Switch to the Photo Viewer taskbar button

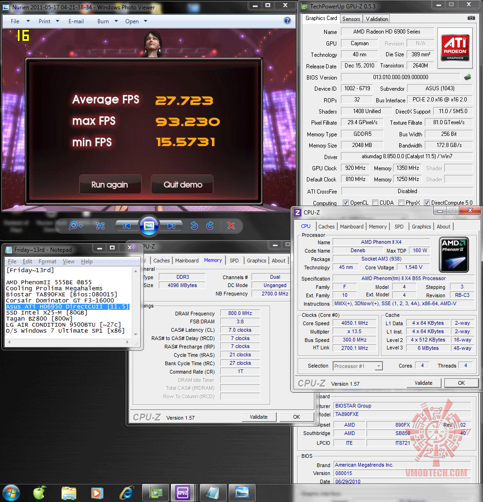coord(242,493)
